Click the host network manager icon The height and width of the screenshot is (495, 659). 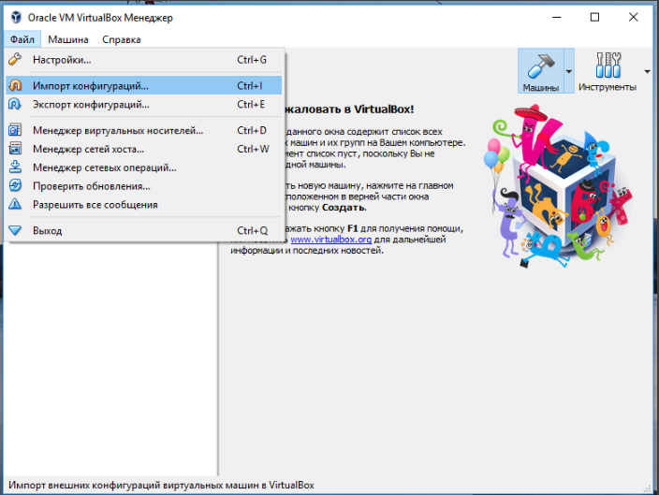point(15,149)
